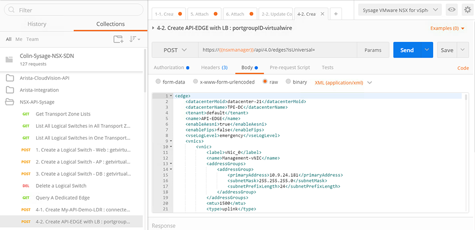Click the NSX-API-Sysage open folder icon
The height and width of the screenshot is (230, 475).
10,102
